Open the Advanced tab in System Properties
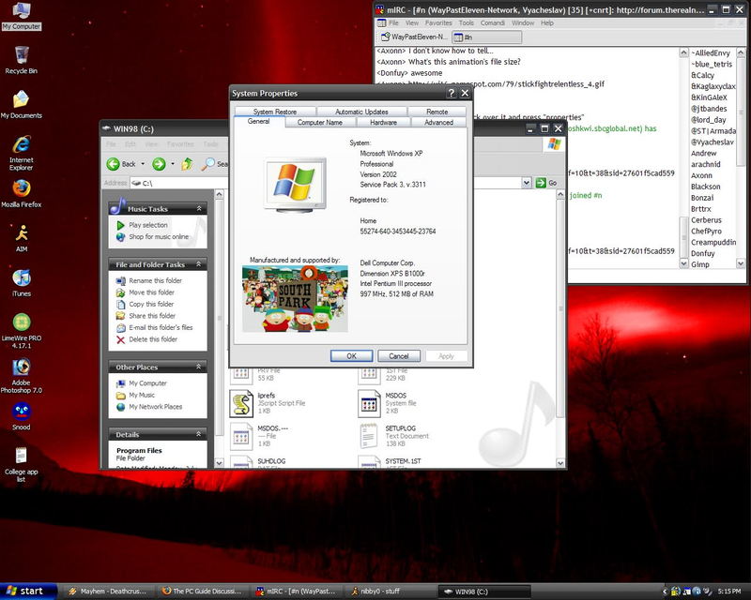This screenshot has width=751, height=600. (438, 123)
